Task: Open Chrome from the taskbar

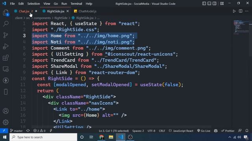Action: [x=101, y=137]
